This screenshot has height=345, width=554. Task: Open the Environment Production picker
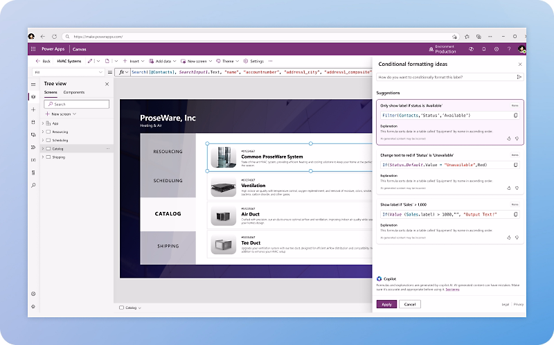click(x=443, y=49)
